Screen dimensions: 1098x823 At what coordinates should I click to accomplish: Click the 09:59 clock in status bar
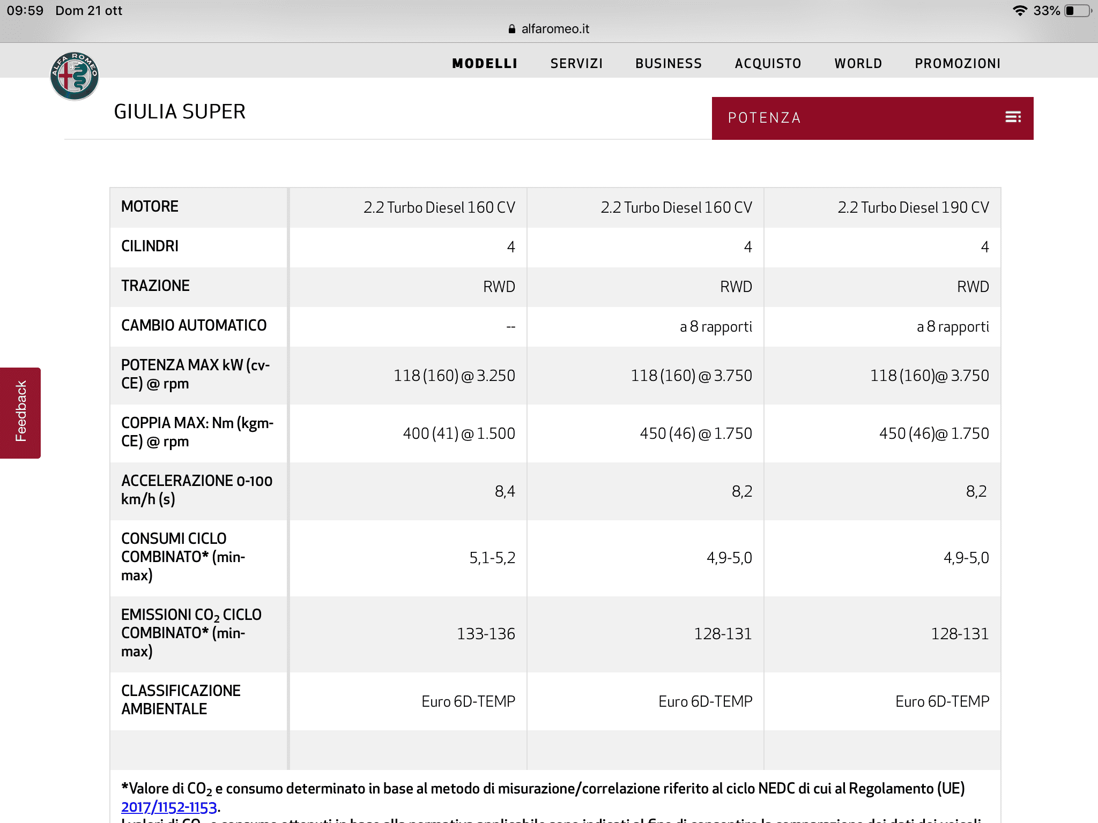(x=25, y=11)
